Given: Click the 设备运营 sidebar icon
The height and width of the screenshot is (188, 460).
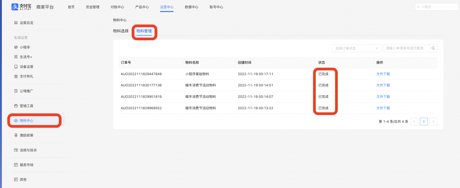Looking at the screenshot, I should pos(16,67).
